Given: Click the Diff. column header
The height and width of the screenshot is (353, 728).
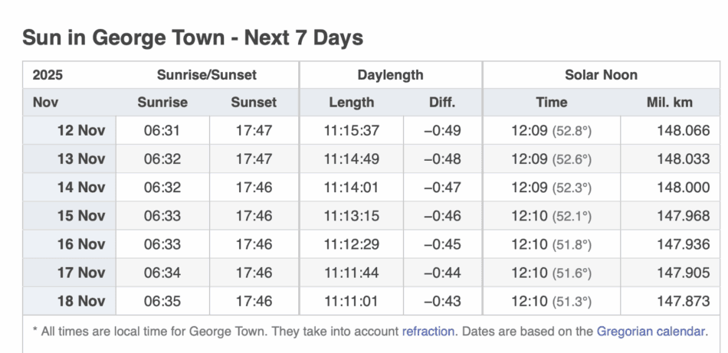Looking at the screenshot, I should click(442, 102).
